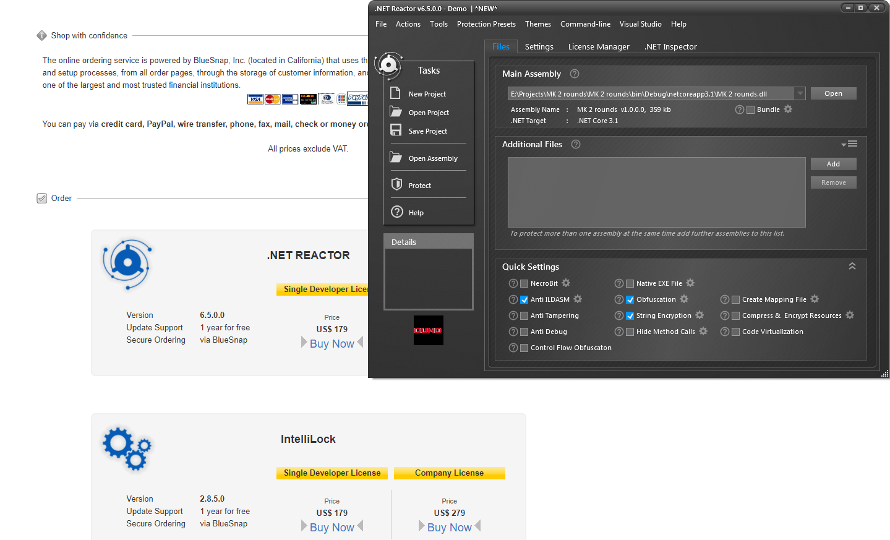Switch to the Settings tab

click(x=539, y=46)
